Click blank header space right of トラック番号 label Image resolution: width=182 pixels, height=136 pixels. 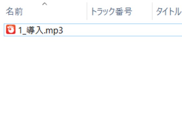click(x=142, y=12)
